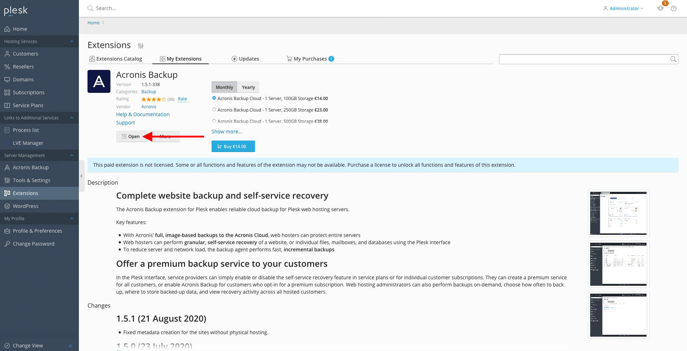Open second description screenshot thumbnail
The image size is (687, 351).
tap(619, 264)
